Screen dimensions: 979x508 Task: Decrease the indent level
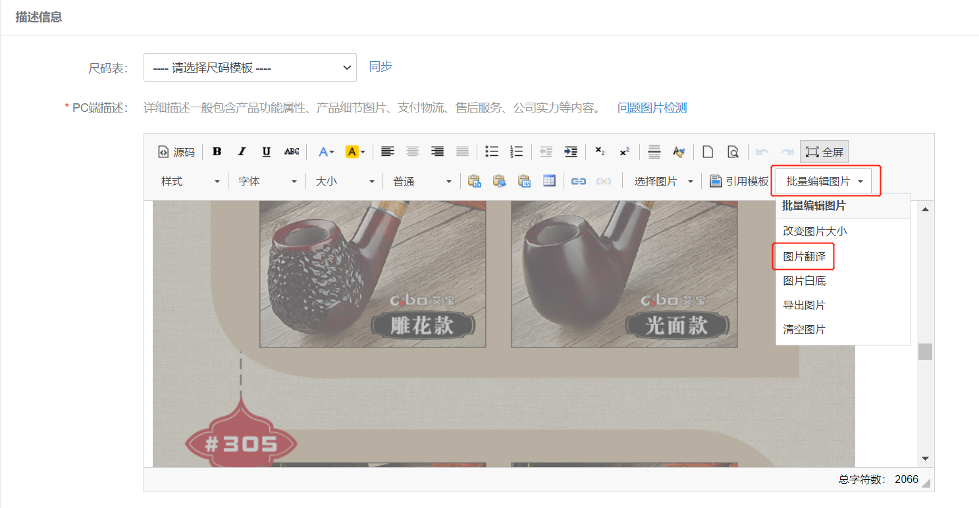(x=546, y=152)
